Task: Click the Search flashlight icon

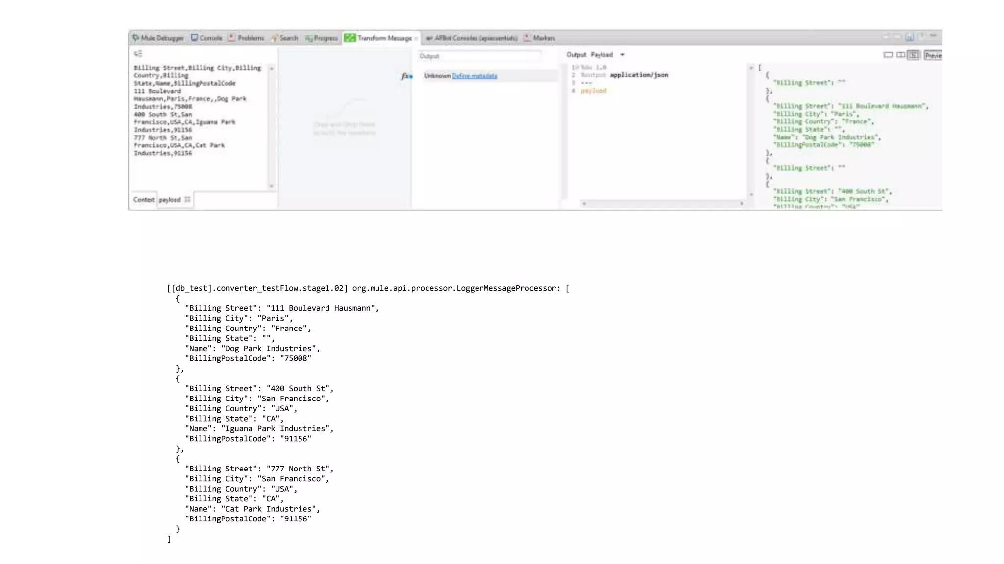Action: 275,38
